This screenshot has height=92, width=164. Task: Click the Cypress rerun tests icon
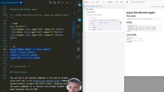point(121,2)
